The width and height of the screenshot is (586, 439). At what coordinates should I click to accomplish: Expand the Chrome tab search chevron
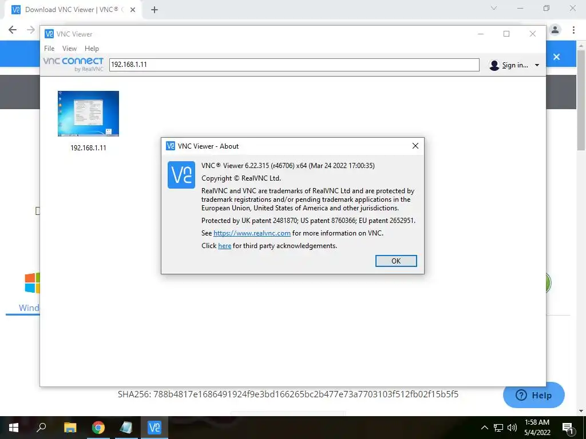(x=494, y=8)
